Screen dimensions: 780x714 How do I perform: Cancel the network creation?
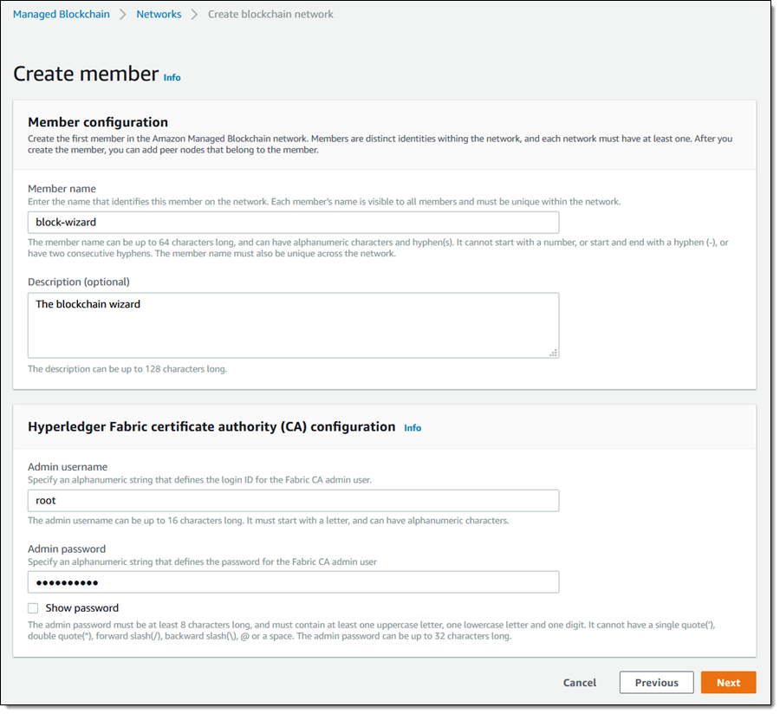coord(580,683)
